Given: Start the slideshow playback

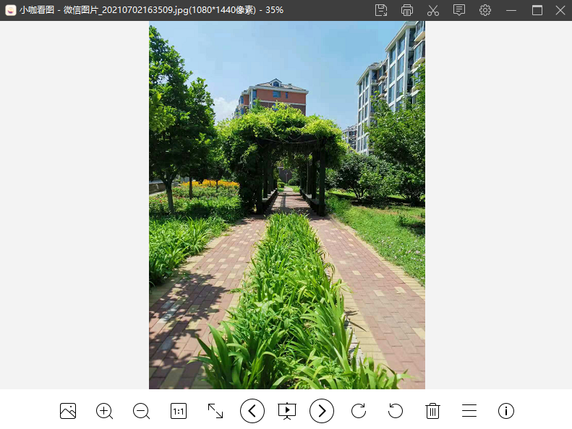Looking at the screenshot, I should point(287,411).
